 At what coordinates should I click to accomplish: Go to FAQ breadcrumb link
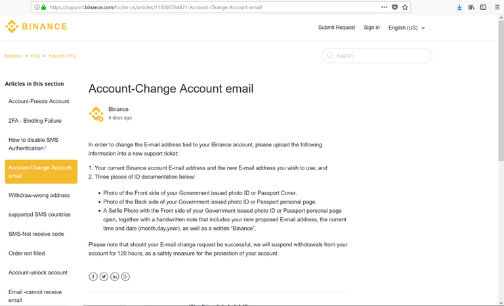[35, 56]
